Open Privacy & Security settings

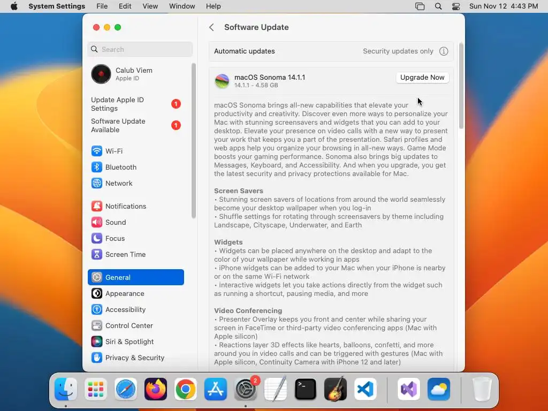point(135,358)
